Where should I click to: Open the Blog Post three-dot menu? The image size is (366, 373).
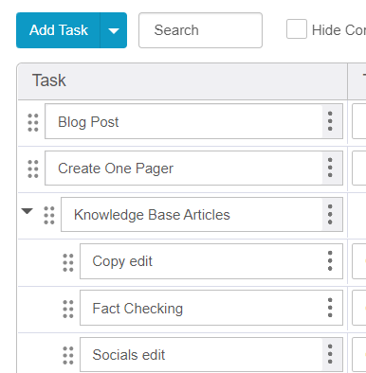[330, 121]
